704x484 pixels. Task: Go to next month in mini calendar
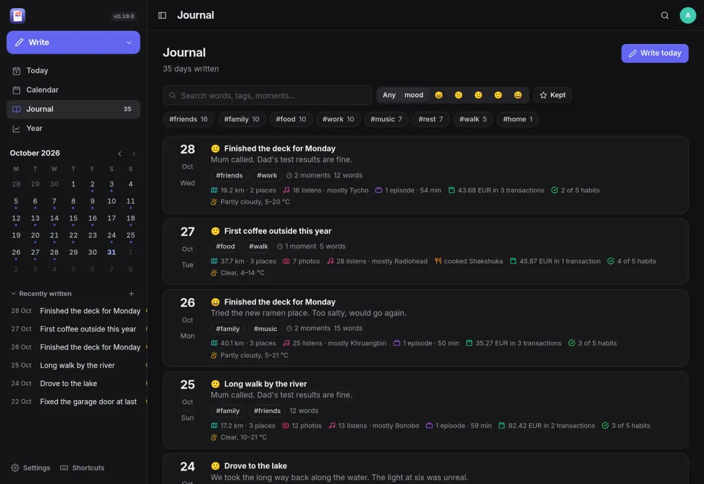coord(134,154)
